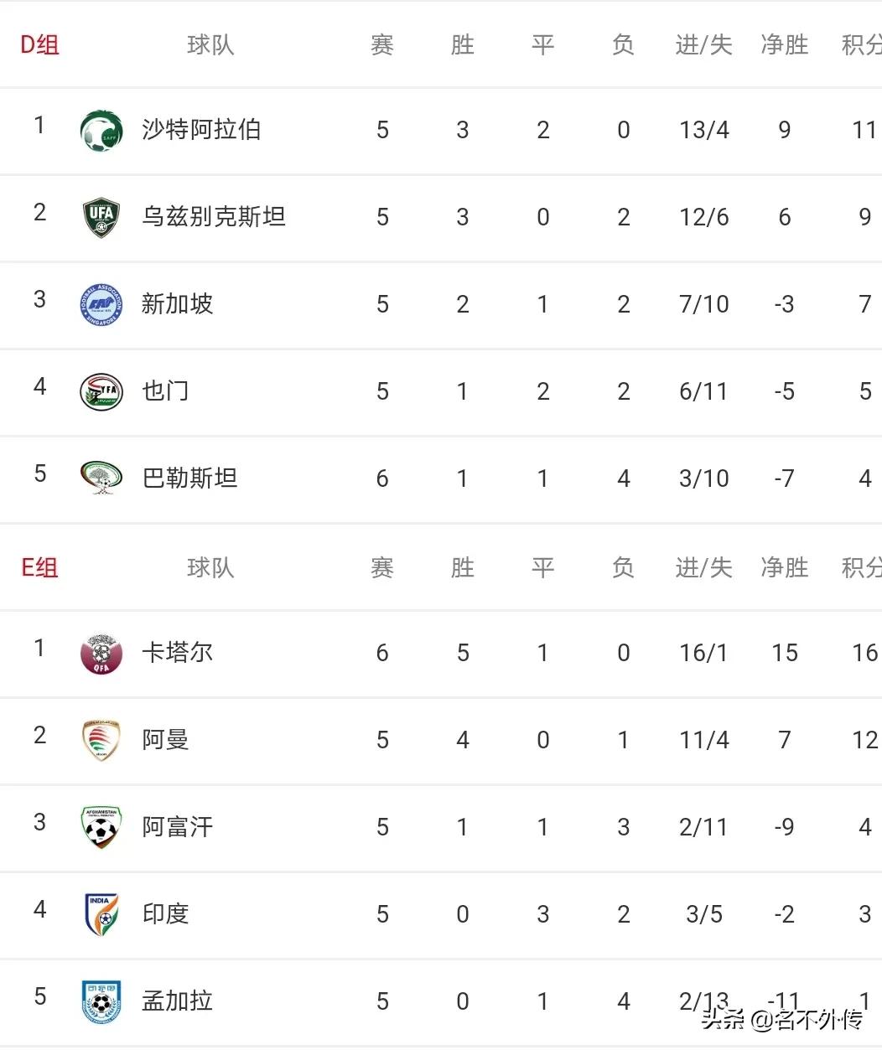Select the 阿曼 team name

(x=165, y=740)
